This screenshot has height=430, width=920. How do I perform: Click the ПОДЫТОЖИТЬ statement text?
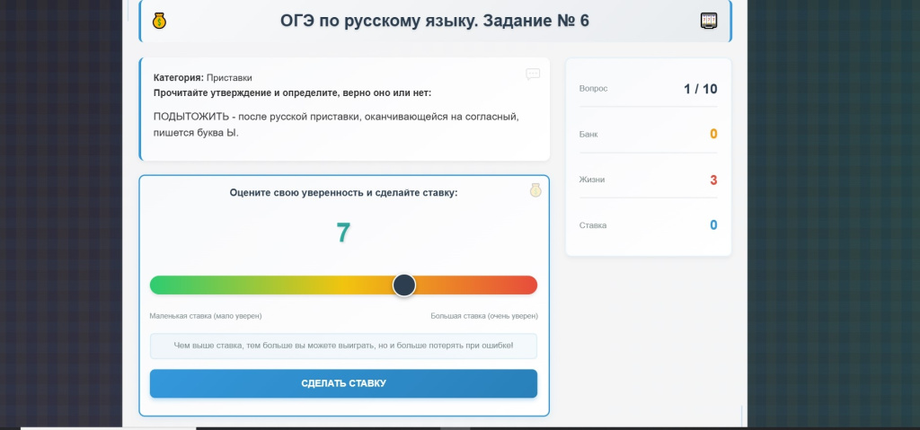(x=336, y=125)
